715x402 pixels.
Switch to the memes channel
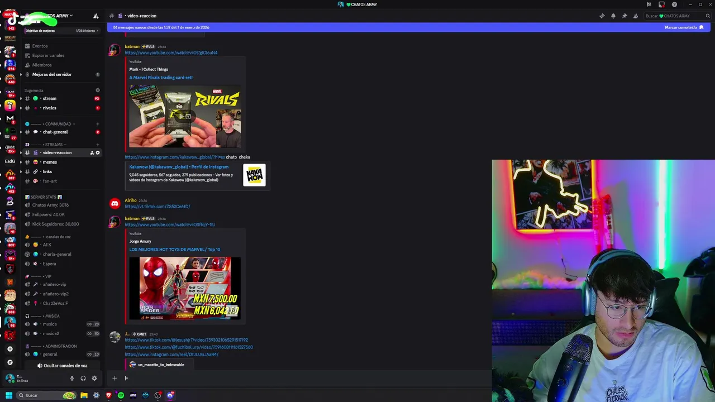[62, 162]
